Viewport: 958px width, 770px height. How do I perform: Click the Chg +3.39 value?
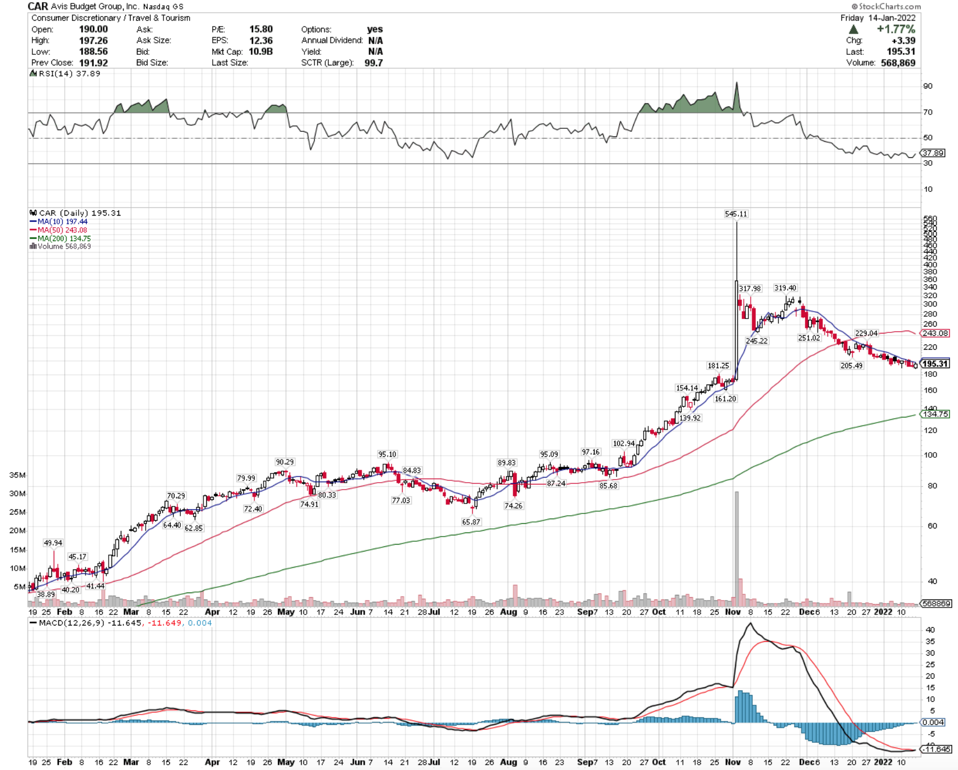[903, 40]
